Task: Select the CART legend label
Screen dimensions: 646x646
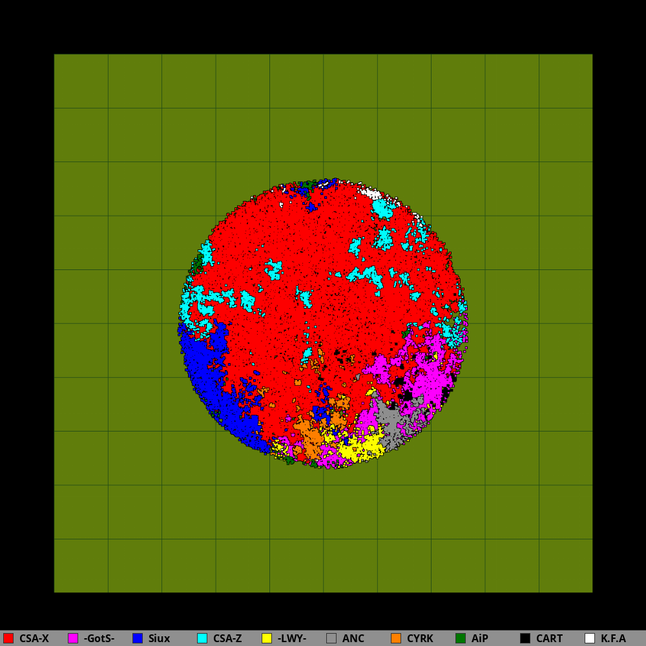Action: 549,638
